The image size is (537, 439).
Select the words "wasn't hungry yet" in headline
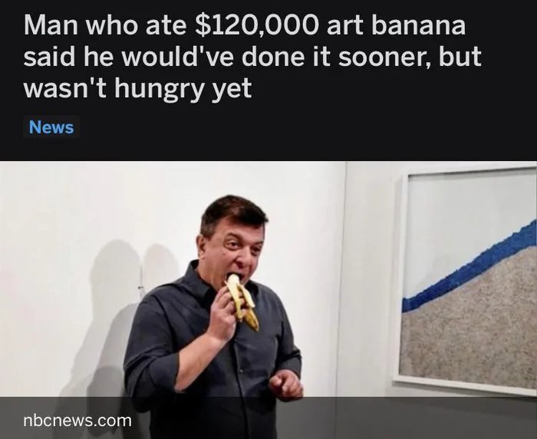pos(137,87)
